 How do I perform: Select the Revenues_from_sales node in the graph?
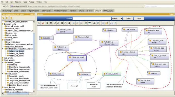[128, 53]
